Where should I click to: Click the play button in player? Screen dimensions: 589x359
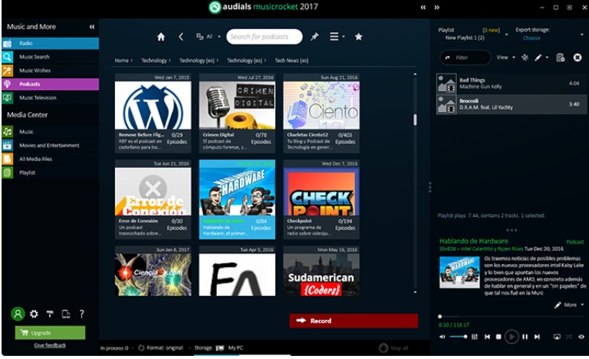512,336
